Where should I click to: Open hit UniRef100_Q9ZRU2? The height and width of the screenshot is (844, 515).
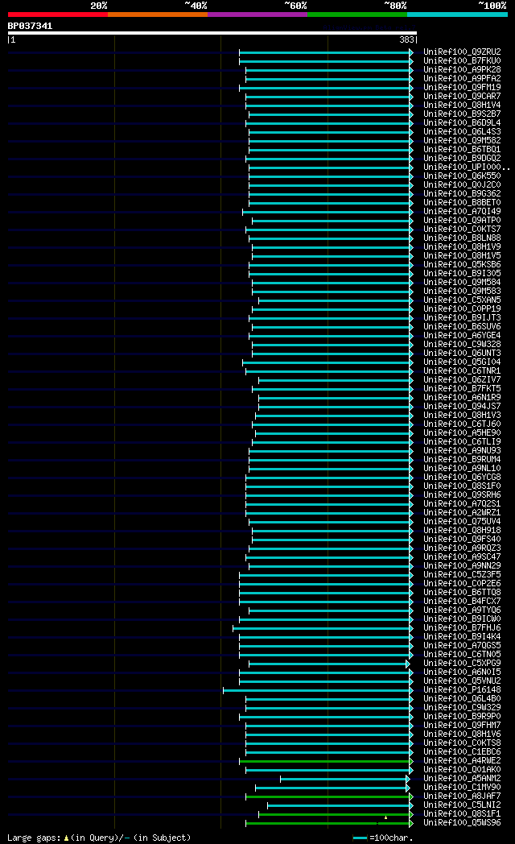click(462, 52)
